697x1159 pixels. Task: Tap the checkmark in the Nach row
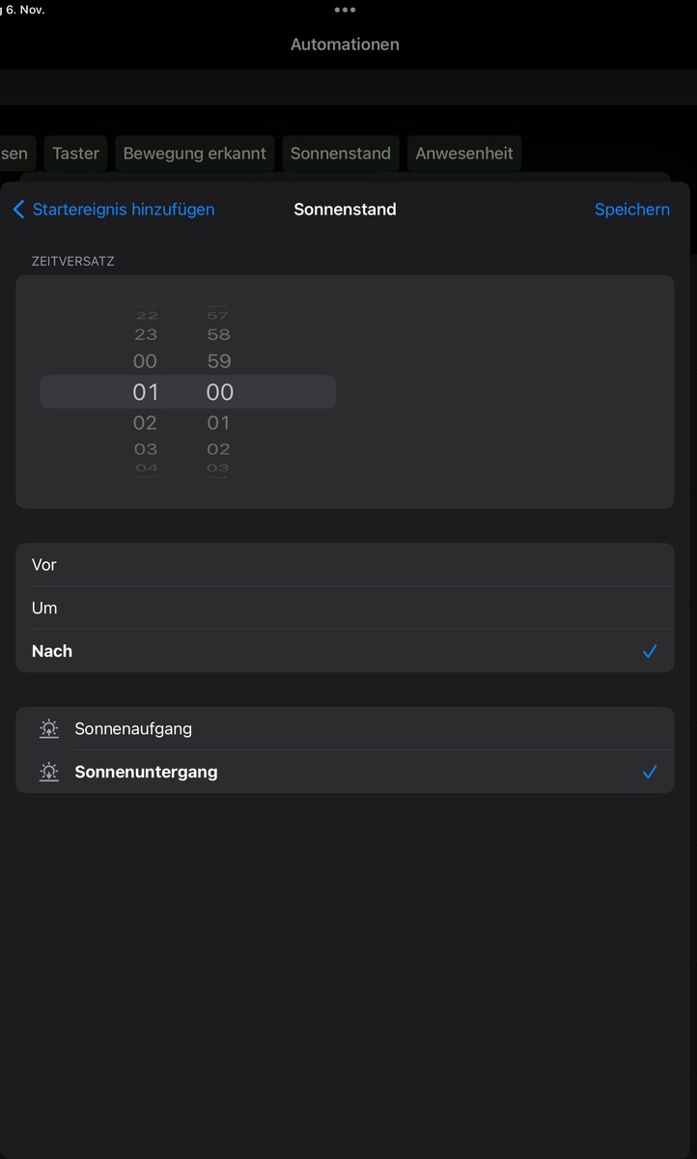650,651
